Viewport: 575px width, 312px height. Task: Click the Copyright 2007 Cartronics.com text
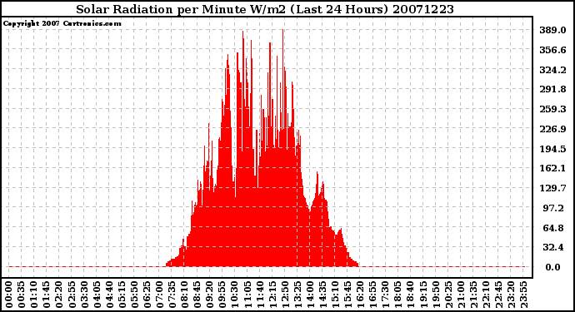[62, 23]
